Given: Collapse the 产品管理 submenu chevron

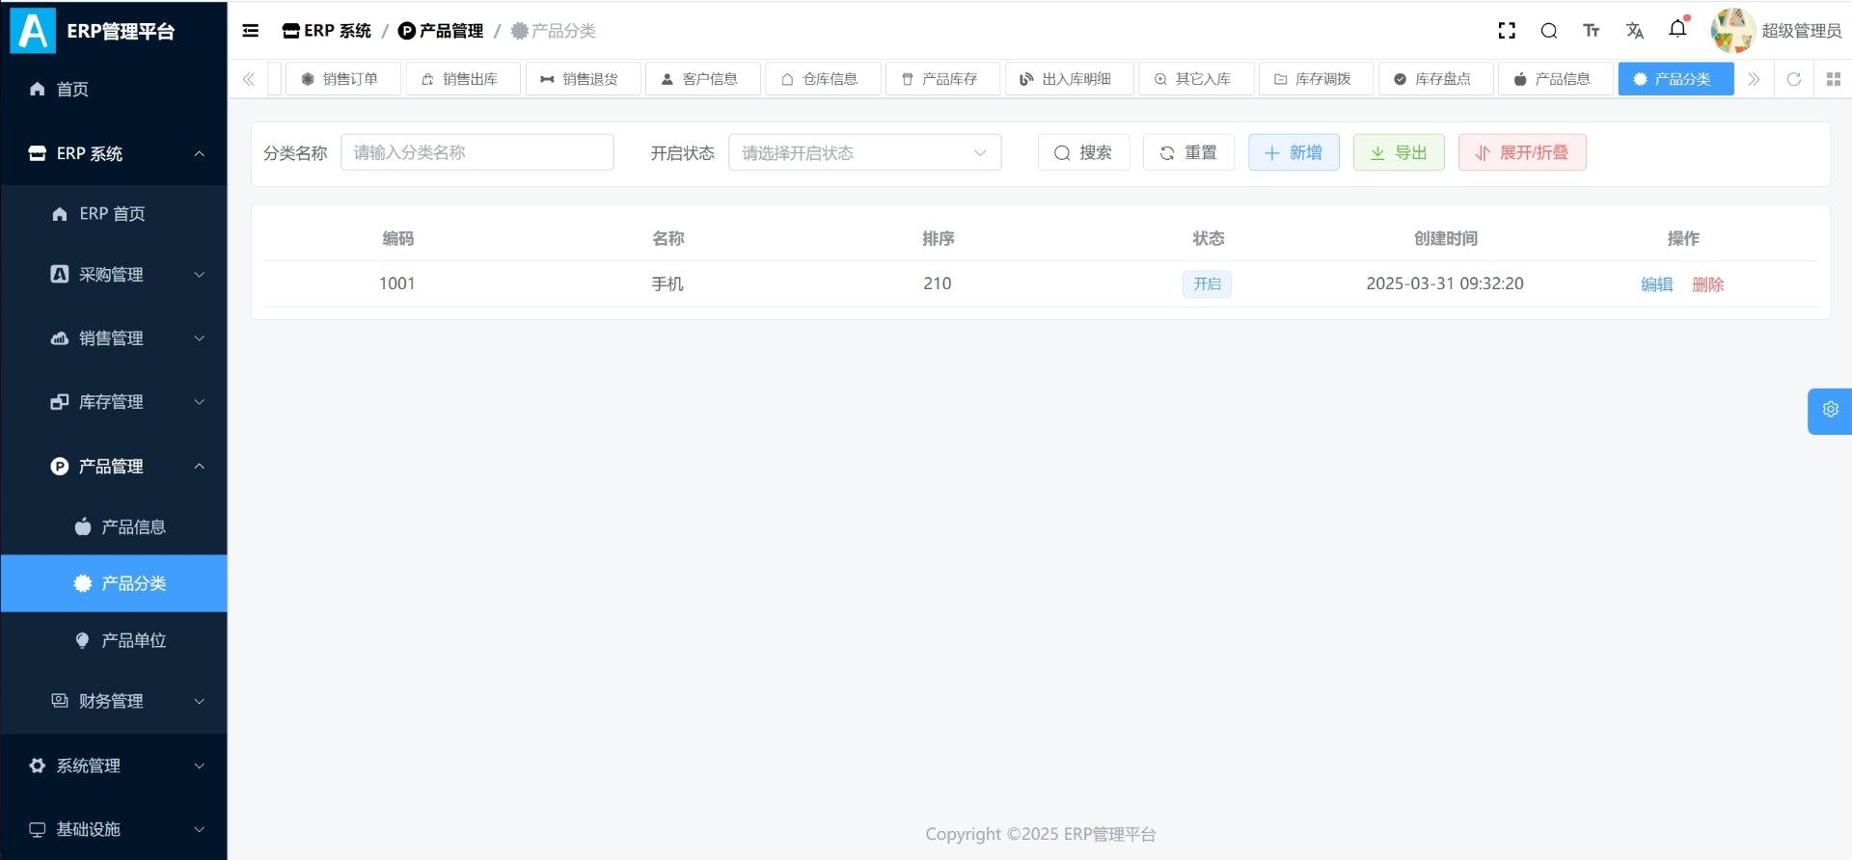Looking at the screenshot, I should point(200,467).
